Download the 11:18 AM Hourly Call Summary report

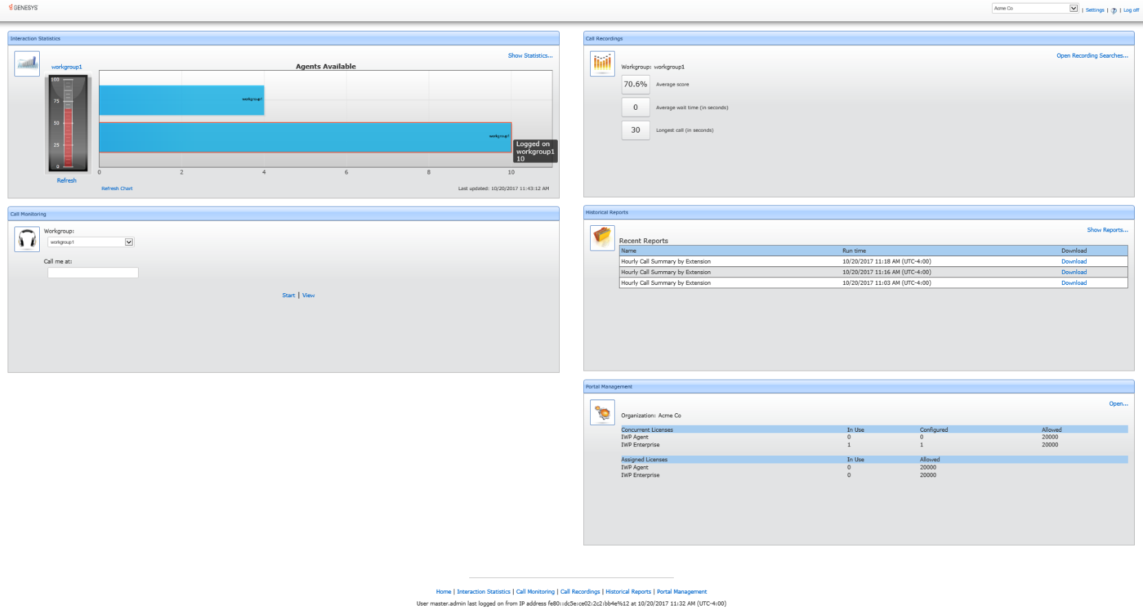pyautogui.click(x=1074, y=262)
